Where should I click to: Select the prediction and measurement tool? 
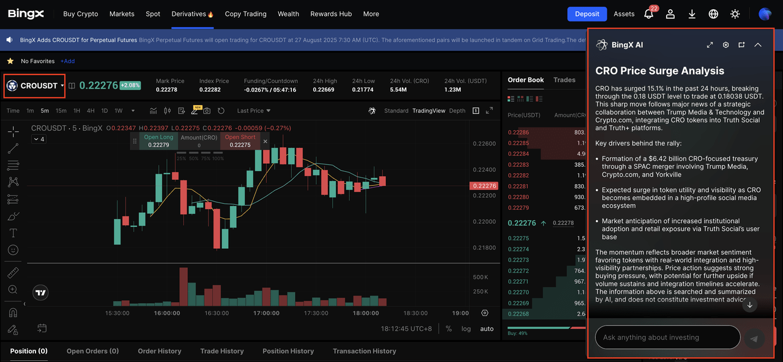(x=13, y=199)
